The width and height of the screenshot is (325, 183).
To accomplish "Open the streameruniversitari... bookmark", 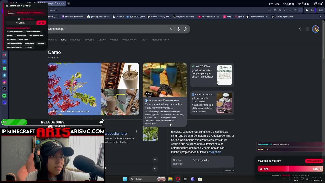I will pos(73,17).
